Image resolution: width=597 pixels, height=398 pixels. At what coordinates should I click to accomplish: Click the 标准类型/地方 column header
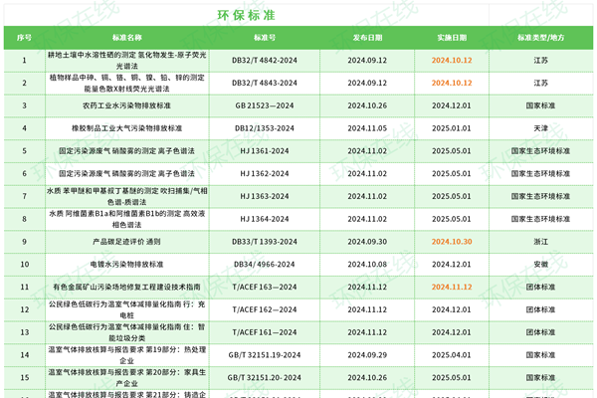[x=540, y=38]
